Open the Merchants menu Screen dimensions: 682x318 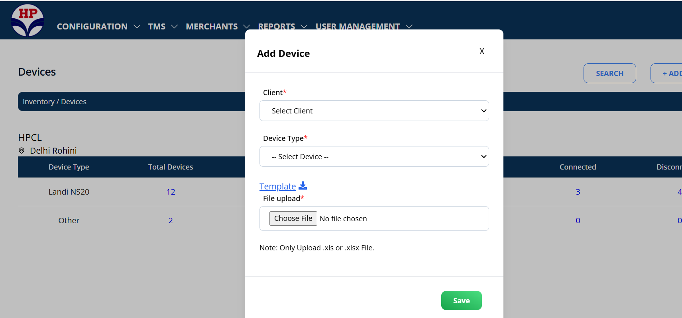click(212, 27)
